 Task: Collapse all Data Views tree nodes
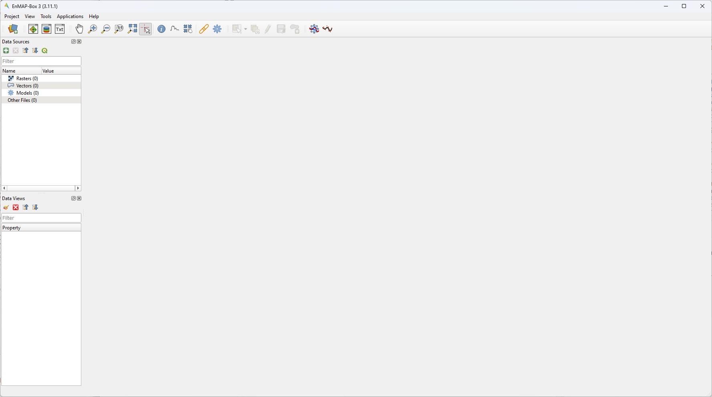click(x=26, y=207)
